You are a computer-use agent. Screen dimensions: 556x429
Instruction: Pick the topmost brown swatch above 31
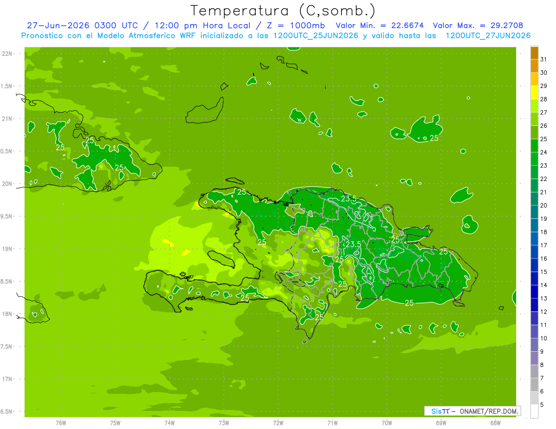534,53
